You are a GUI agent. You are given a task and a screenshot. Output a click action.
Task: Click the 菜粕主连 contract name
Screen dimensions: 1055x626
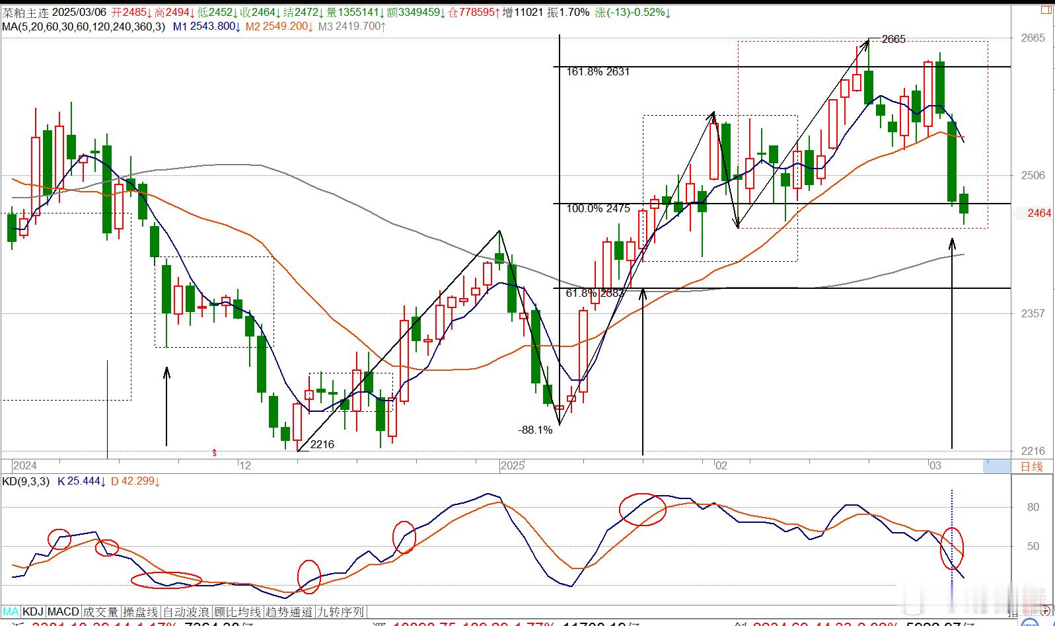click(x=25, y=12)
